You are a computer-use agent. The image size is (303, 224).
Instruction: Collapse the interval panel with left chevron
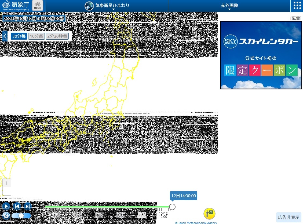[5, 36]
